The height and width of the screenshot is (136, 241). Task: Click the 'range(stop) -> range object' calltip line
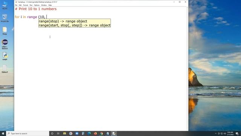pos(63,21)
